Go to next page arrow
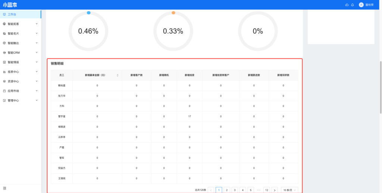 (275, 190)
